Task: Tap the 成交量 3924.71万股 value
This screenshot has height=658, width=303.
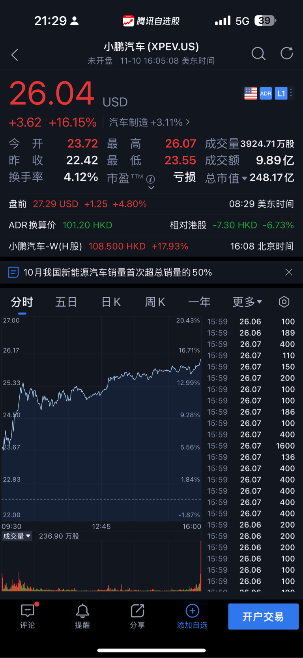Action: (267, 144)
